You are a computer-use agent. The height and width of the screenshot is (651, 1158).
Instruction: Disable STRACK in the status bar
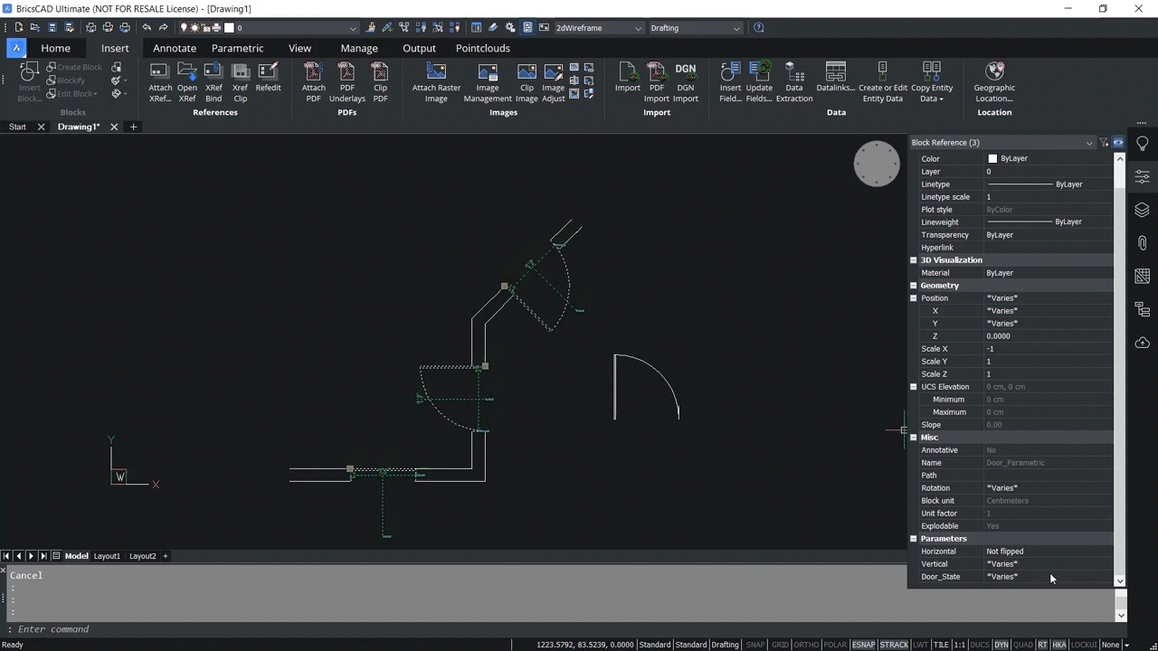pos(894,645)
